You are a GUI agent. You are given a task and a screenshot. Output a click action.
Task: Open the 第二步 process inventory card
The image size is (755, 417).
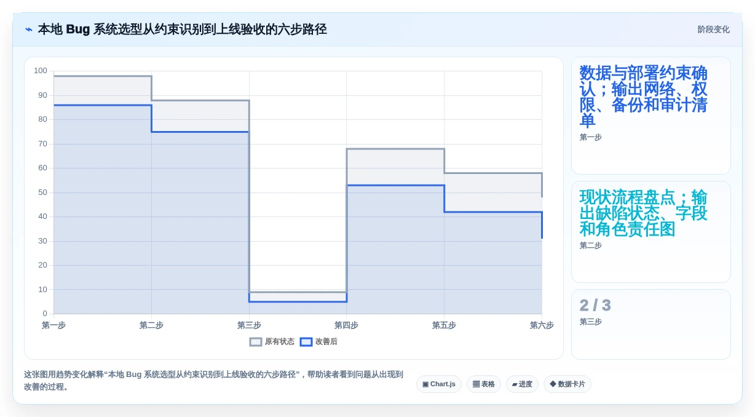coord(651,232)
